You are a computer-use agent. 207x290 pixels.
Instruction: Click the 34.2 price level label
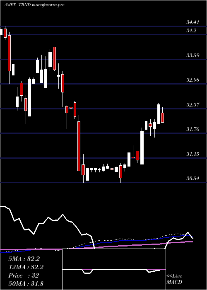click(x=191, y=31)
